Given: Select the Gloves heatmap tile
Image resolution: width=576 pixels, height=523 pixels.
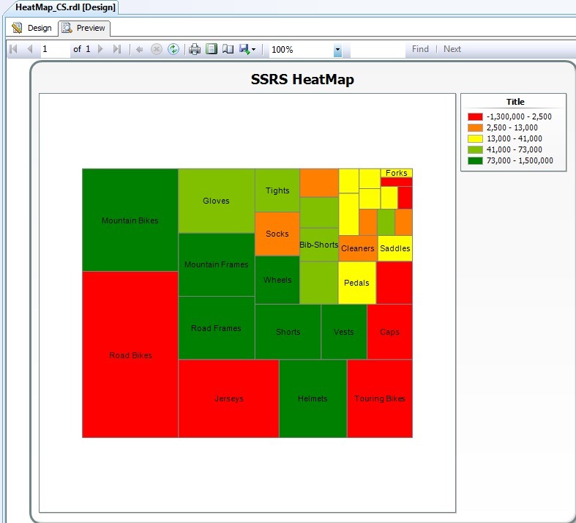Looking at the screenshot, I should click(217, 201).
